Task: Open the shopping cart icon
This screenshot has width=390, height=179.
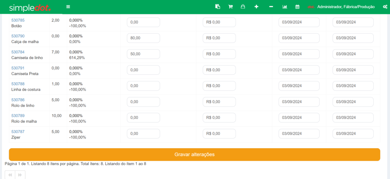Action: tap(230, 6)
